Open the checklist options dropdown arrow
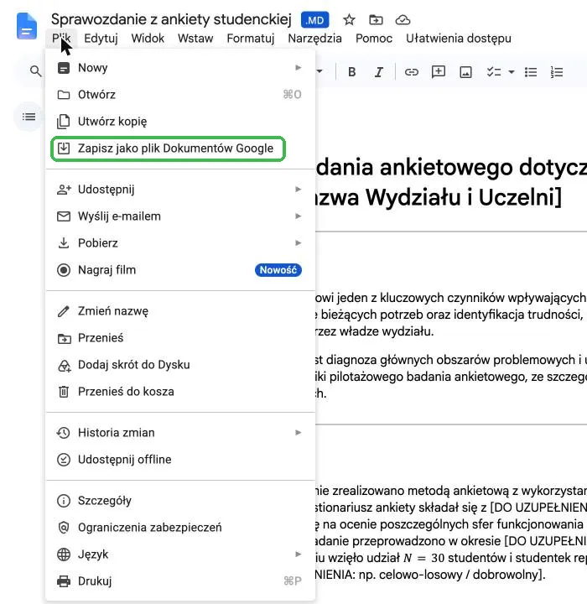This screenshot has width=587, height=604. 512,72
